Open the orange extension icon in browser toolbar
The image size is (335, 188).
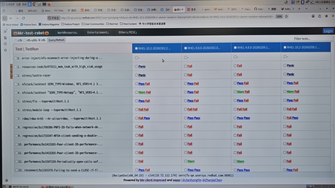point(326,16)
